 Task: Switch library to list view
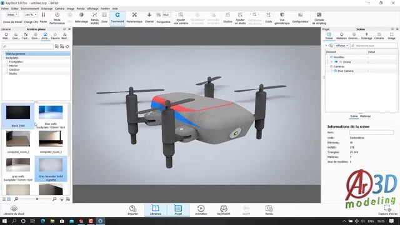[4, 199]
